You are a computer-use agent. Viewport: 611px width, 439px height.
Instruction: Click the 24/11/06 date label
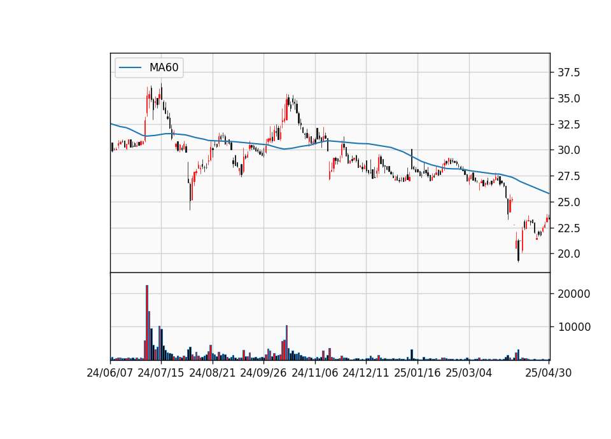click(x=315, y=373)
